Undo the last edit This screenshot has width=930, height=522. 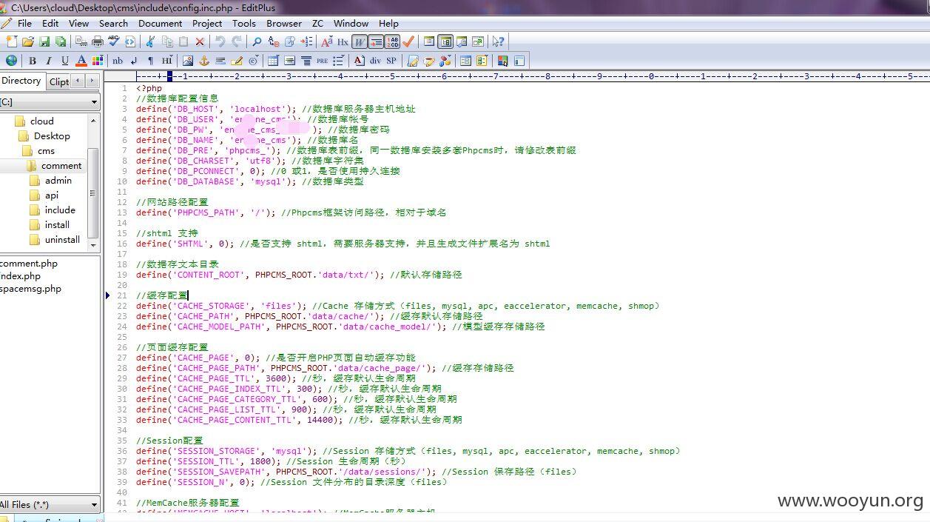tap(220, 41)
